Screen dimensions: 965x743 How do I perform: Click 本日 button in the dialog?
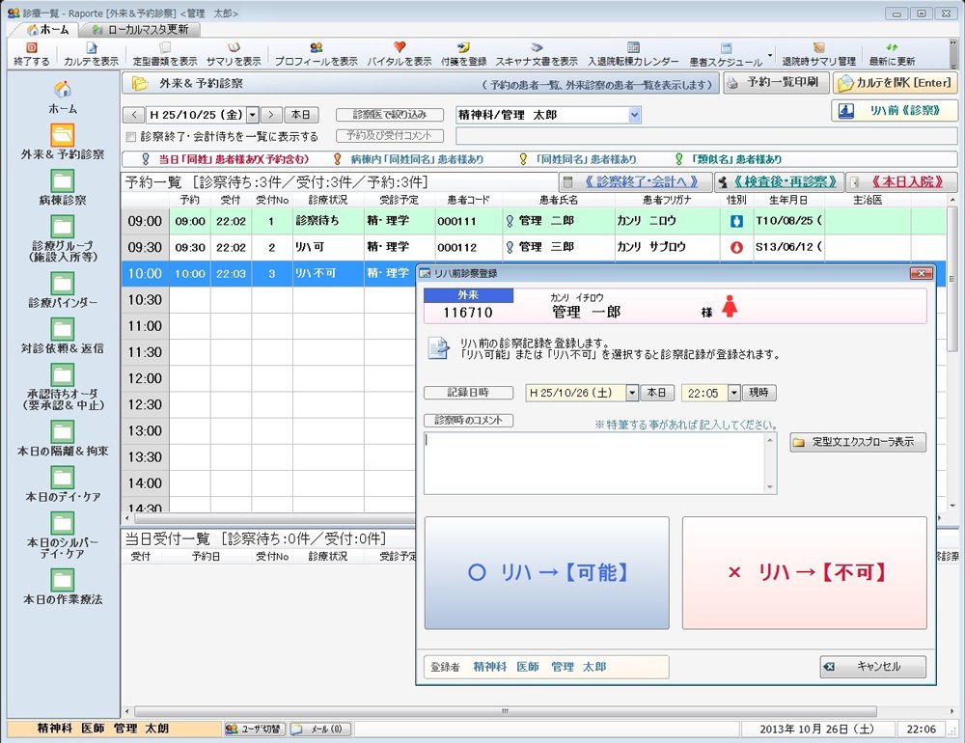pos(657,393)
